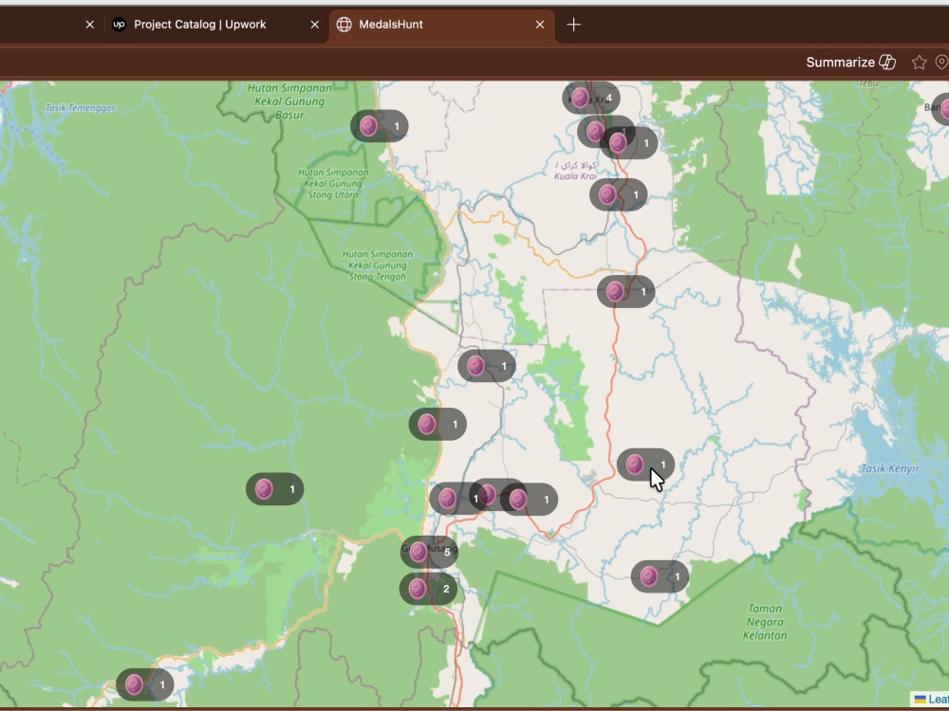This screenshot has height=711, width=949.
Task: Select the MedalsHunt tab
Action: [442, 26]
